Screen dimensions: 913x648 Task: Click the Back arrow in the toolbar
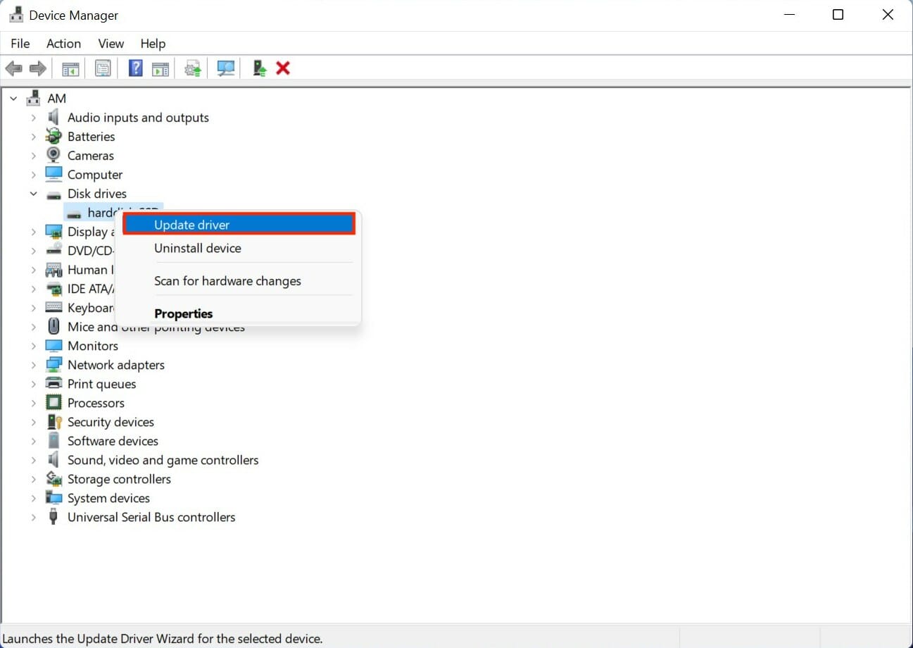click(x=14, y=68)
